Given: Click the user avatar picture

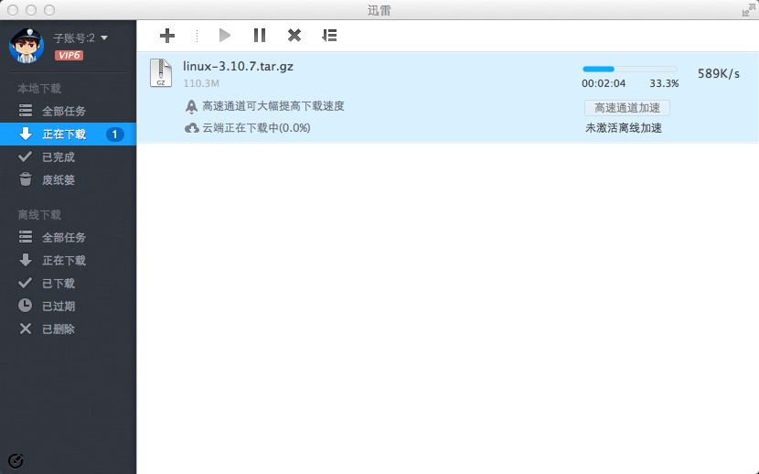Looking at the screenshot, I should (x=27, y=46).
